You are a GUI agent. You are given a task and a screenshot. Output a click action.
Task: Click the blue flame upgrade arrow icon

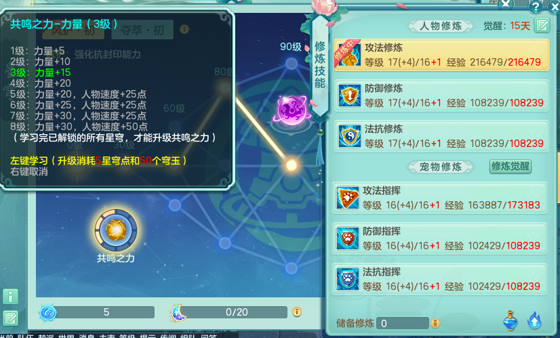534,320
